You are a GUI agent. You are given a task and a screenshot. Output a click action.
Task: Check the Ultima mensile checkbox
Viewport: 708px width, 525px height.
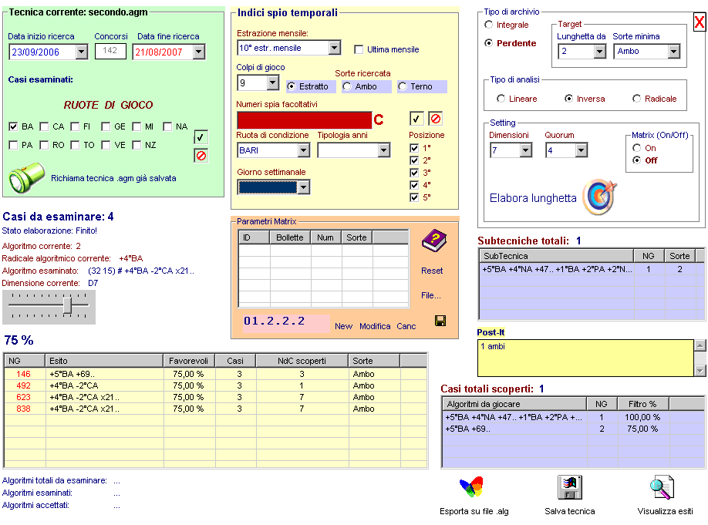point(359,49)
